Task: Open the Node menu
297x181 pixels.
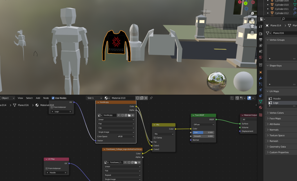Action: (46, 98)
